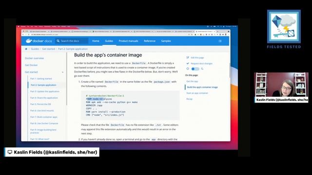The height and width of the screenshot is (175, 312).
Task: Open Part 4: Share the application
Action: [x=44, y=98]
